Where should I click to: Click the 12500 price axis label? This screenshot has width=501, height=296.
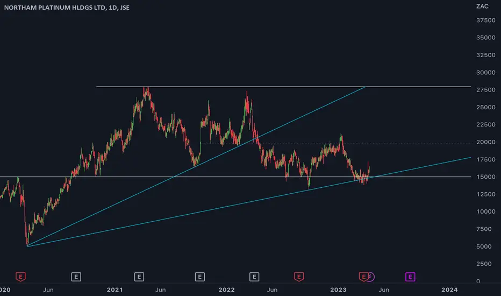click(485, 194)
